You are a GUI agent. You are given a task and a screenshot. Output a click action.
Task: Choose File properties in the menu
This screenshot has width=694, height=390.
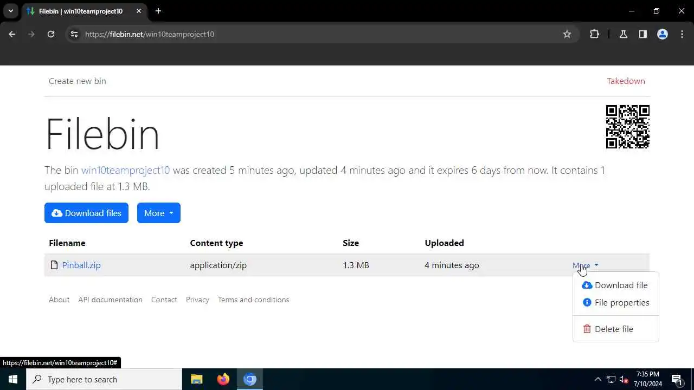click(x=621, y=303)
